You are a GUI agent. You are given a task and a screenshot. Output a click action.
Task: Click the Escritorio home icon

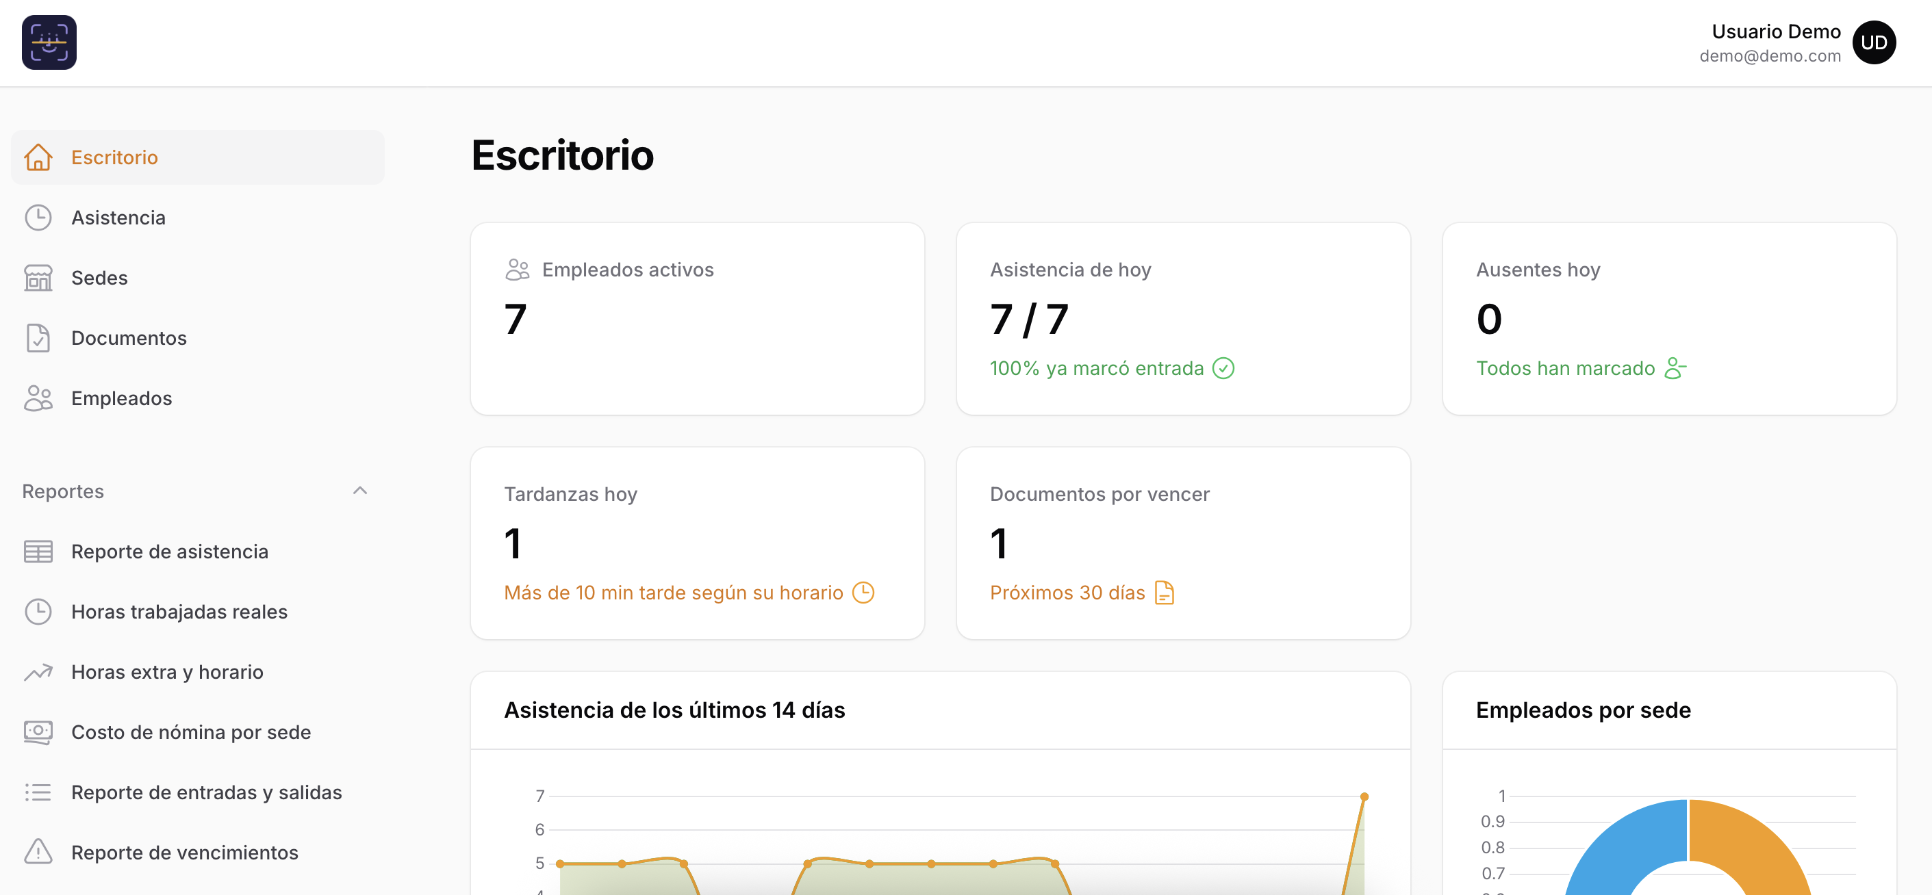(38, 157)
